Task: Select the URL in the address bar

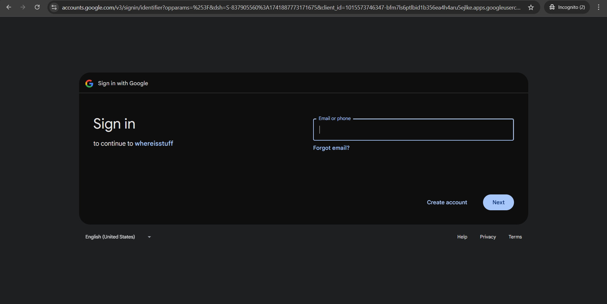Action: coord(291,7)
